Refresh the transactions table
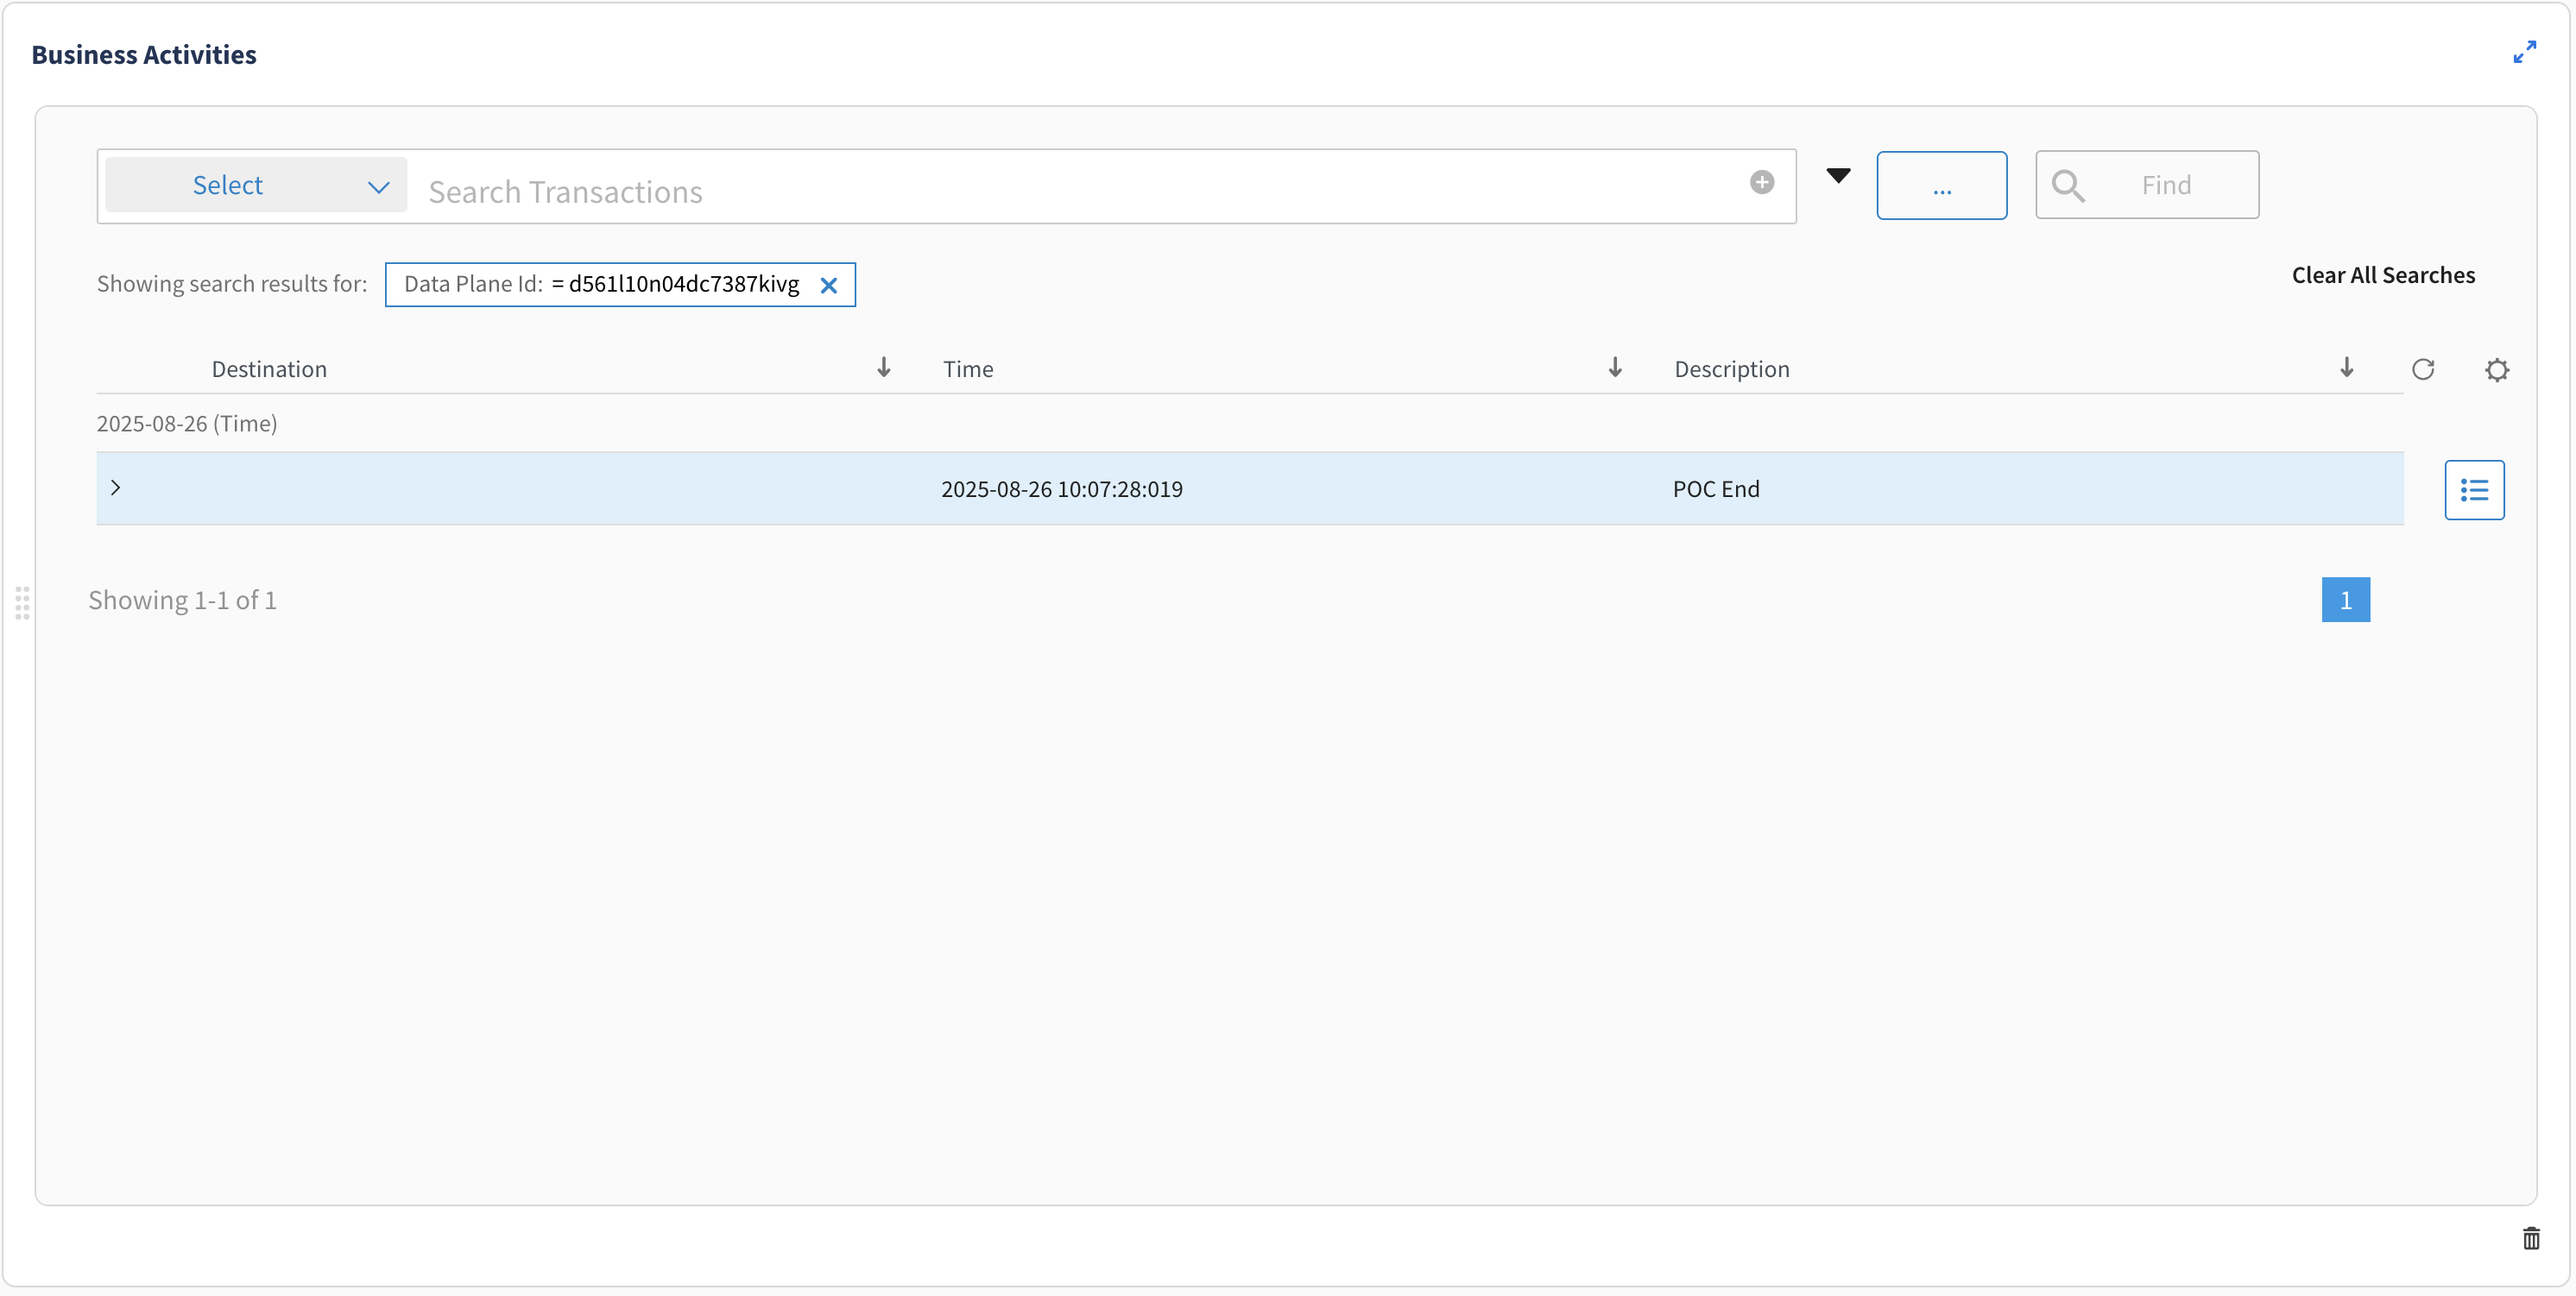The height and width of the screenshot is (1296, 2576). click(x=2422, y=369)
